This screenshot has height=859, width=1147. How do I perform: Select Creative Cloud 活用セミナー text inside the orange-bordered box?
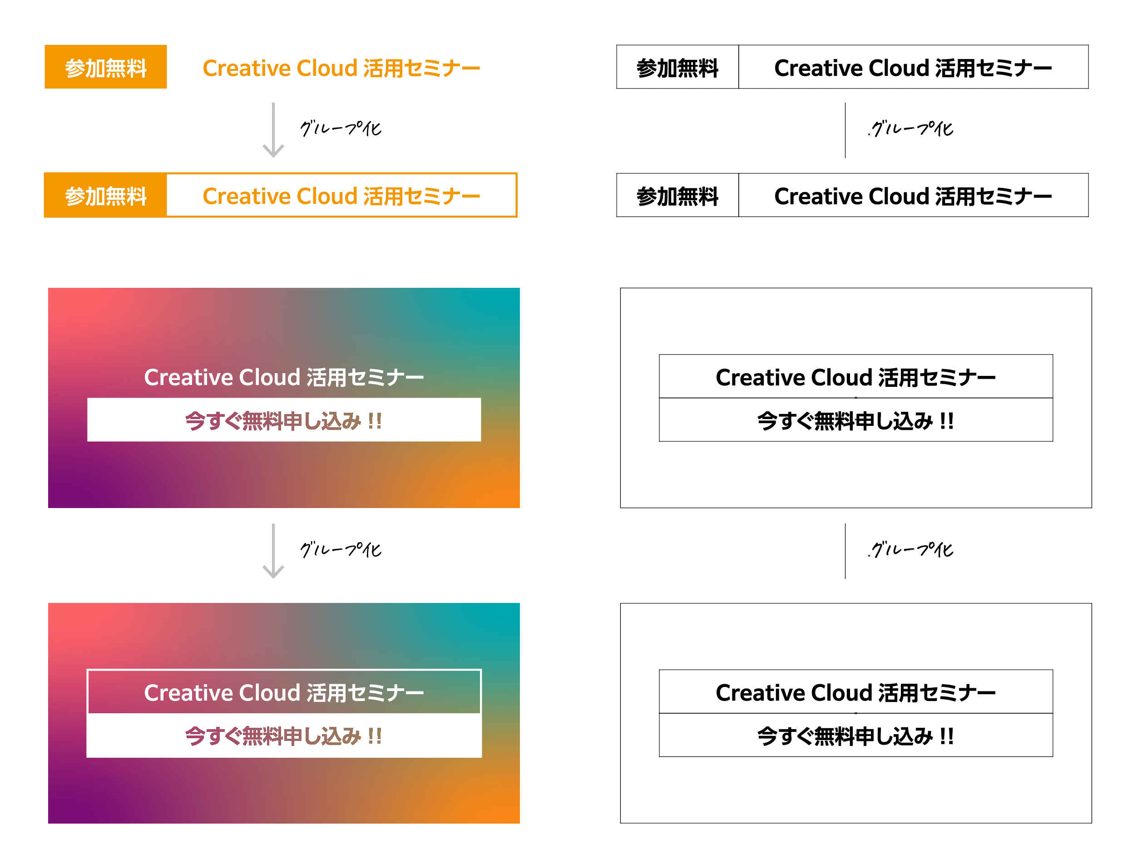pos(341,197)
